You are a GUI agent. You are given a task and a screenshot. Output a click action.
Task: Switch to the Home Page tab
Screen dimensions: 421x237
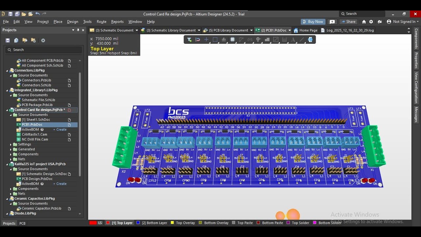pyautogui.click(x=306, y=30)
